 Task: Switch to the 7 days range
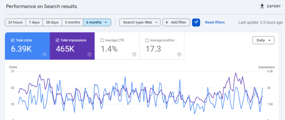34,22
